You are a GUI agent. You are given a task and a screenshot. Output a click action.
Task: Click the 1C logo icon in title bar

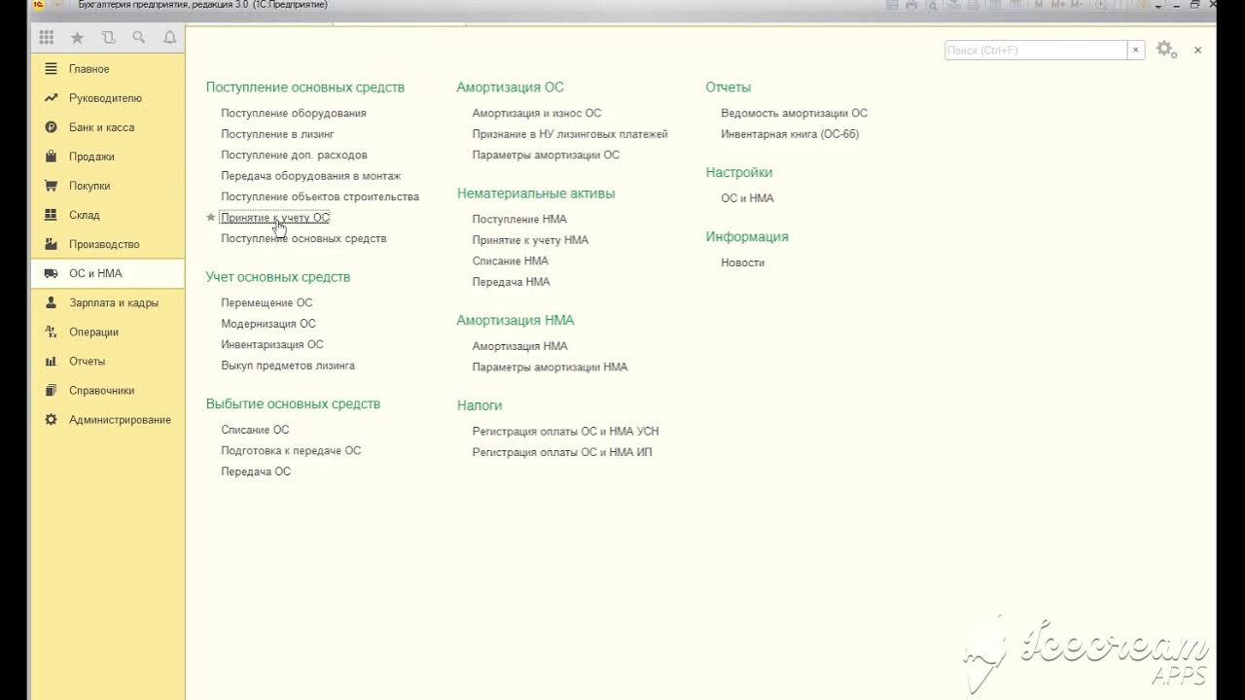coord(38,5)
